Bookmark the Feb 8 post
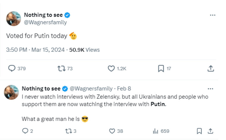The width and height of the screenshot is (226, 140). (x=199, y=131)
